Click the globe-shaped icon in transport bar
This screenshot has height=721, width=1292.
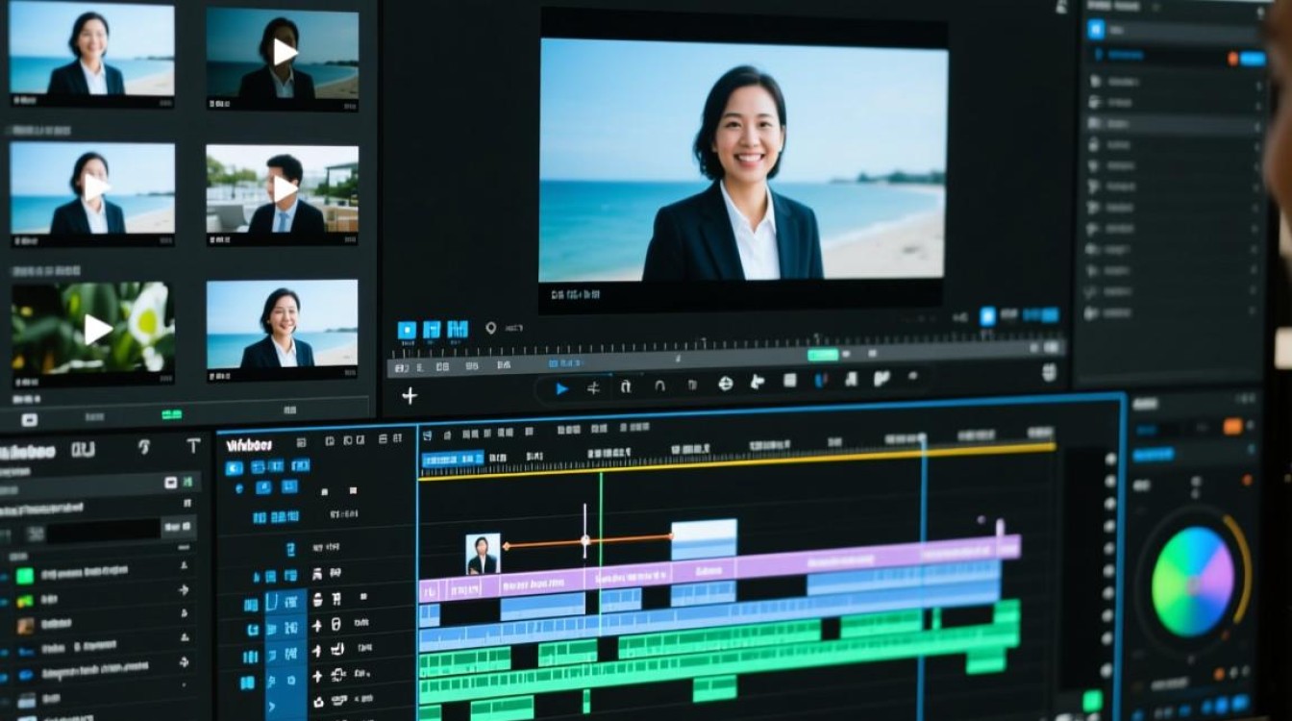coord(725,384)
